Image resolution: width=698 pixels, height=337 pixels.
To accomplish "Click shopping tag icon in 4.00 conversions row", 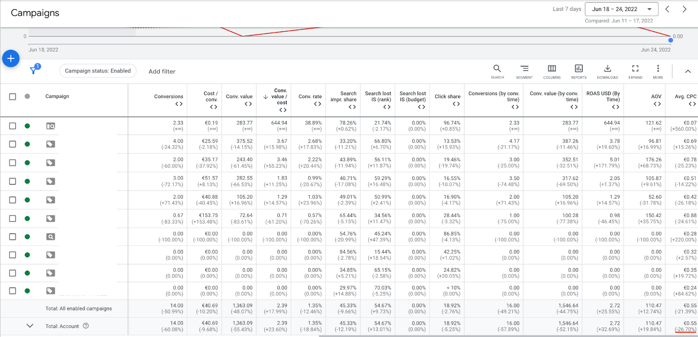I will 51,144.
